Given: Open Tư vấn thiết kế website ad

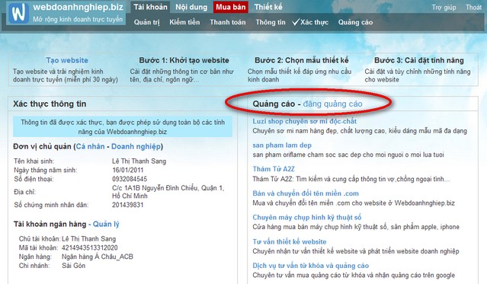Looking at the screenshot, I should pos(290,241).
